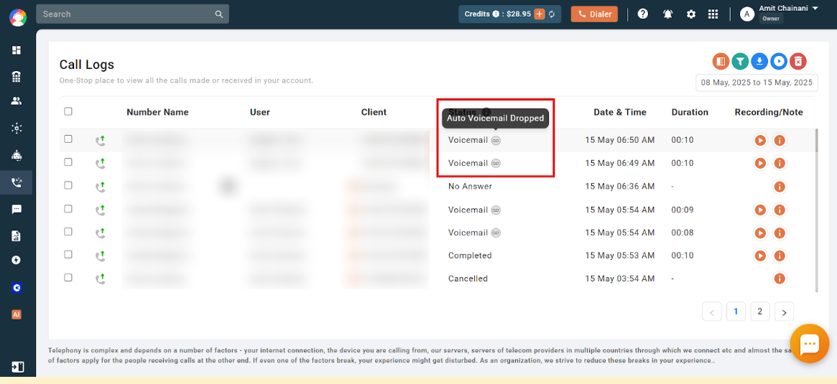Click the A user avatar
The height and width of the screenshot is (384, 837).
click(746, 14)
